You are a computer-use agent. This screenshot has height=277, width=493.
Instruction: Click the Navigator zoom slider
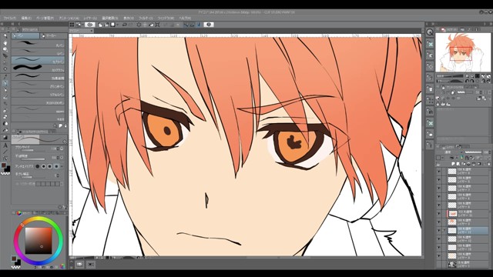tap(450, 76)
